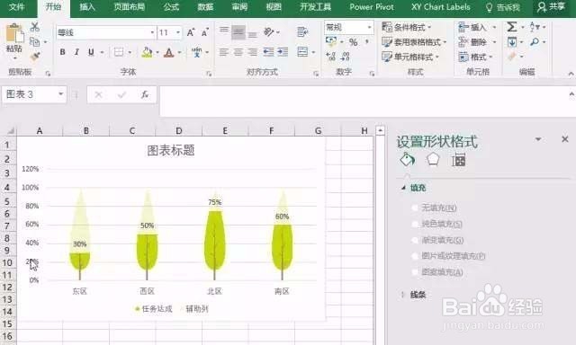576x345 pixels.
Task: Click the AutoSum sigma icon
Action: tap(512, 27)
